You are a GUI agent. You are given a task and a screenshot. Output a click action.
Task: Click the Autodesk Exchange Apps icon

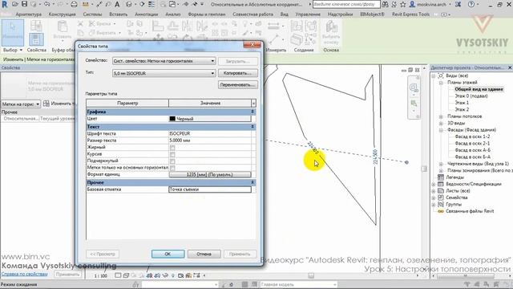458,5
